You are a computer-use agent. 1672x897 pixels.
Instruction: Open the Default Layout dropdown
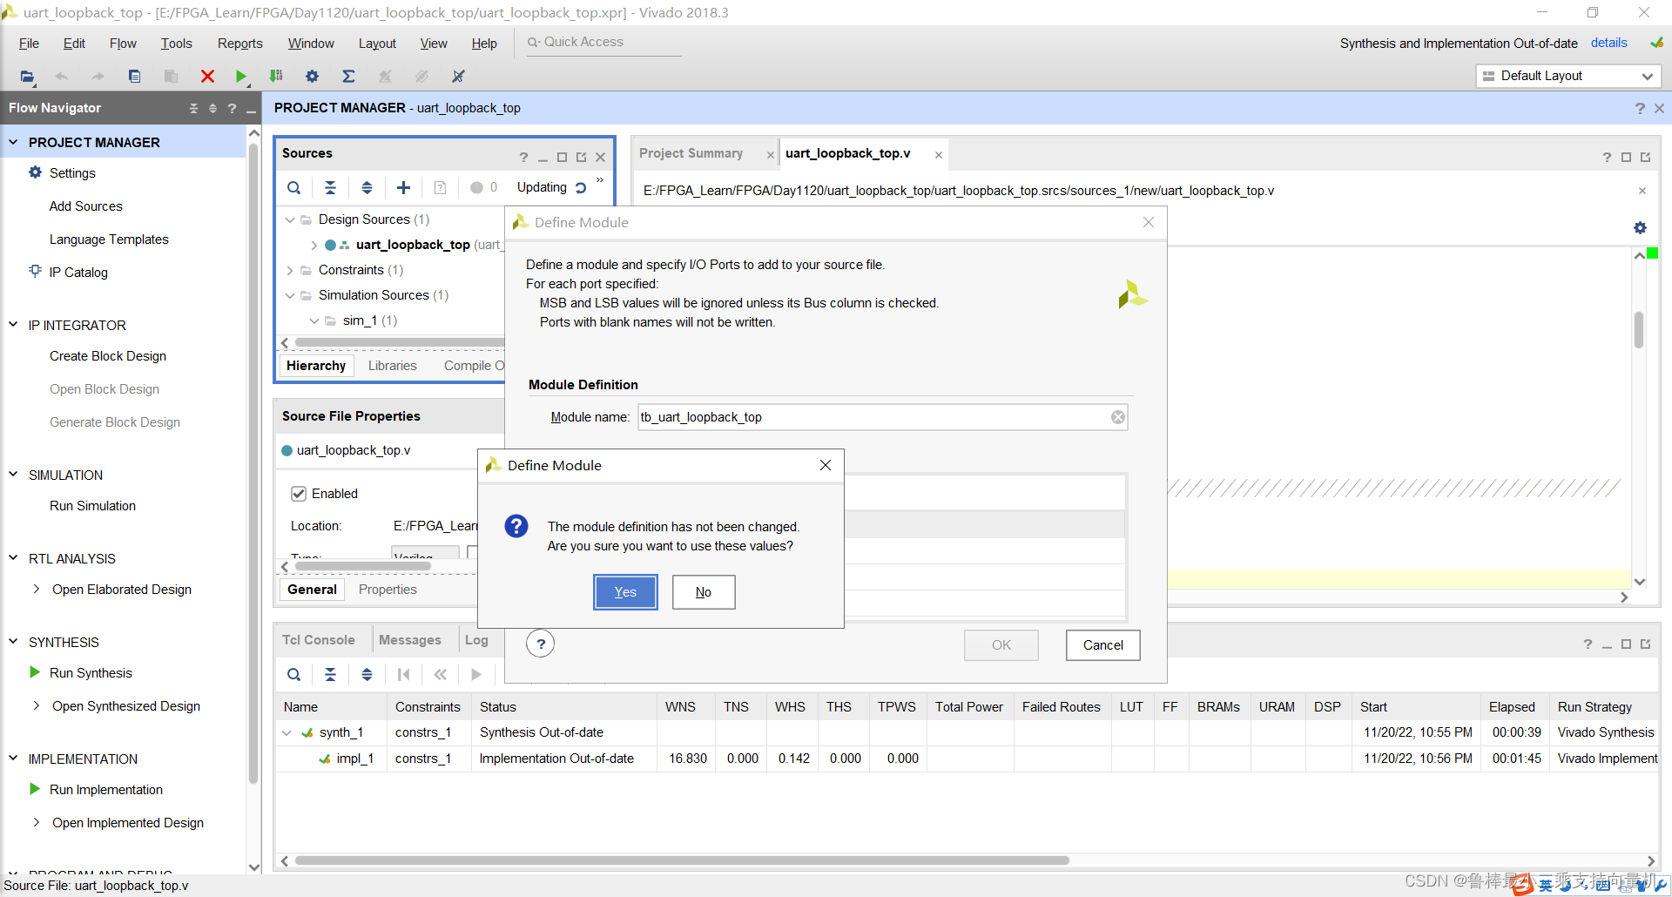(x=1568, y=76)
